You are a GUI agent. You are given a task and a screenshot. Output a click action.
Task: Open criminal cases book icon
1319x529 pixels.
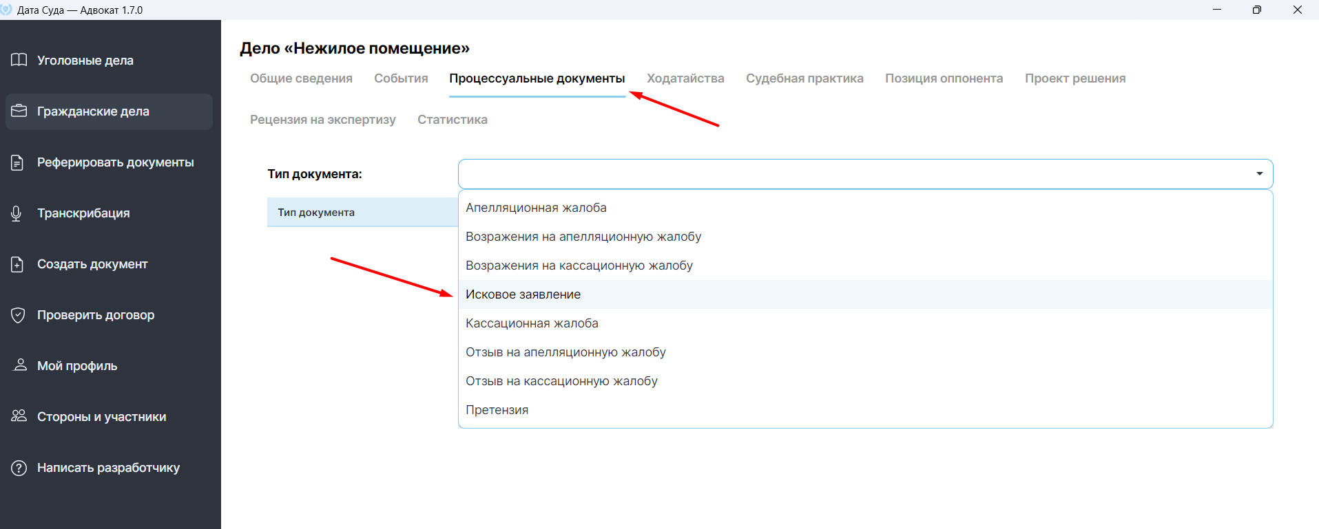(x=19, y=60)
